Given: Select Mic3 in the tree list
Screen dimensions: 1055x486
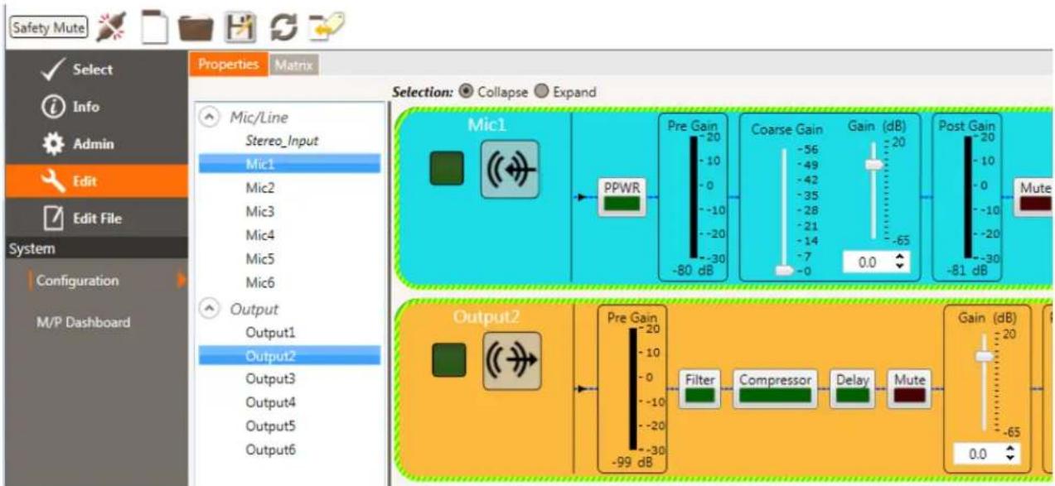Looking at the screenshot, I should (x=259, y=211).
